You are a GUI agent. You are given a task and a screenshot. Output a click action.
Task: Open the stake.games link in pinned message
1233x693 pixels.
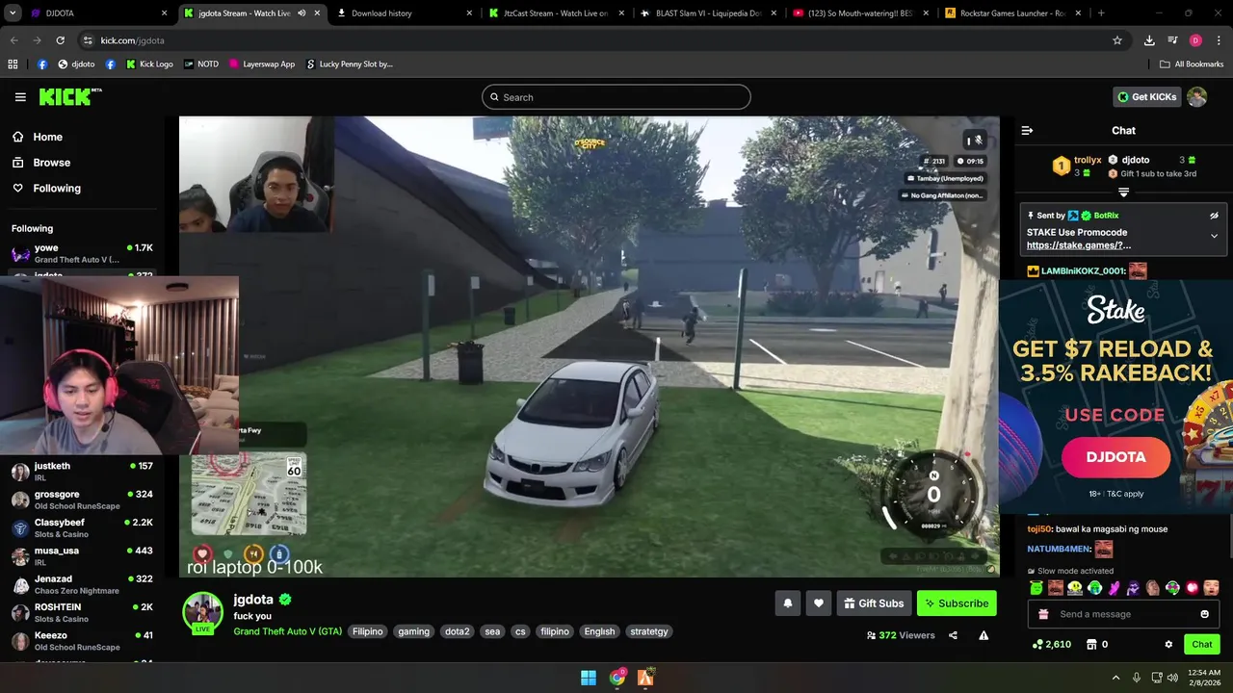(1079, 245)
